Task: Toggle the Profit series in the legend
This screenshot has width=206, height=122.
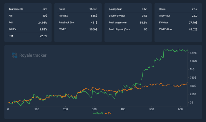Action: coord(98,113)
